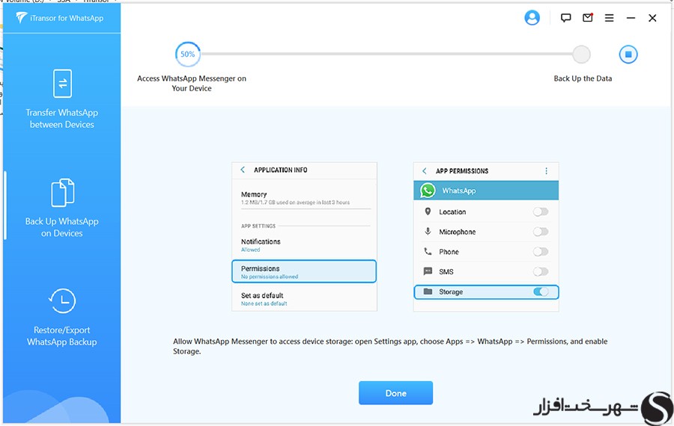The image size is (674, 426).
Task: Open App Permissions three-dot menu
Action: [547, 170]
